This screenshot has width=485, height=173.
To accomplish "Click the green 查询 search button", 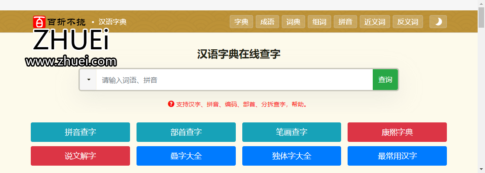I will click(x=385, y=80).
